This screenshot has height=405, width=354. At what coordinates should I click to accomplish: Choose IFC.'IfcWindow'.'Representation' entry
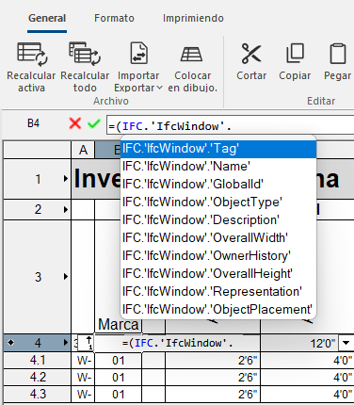(218, 292)
